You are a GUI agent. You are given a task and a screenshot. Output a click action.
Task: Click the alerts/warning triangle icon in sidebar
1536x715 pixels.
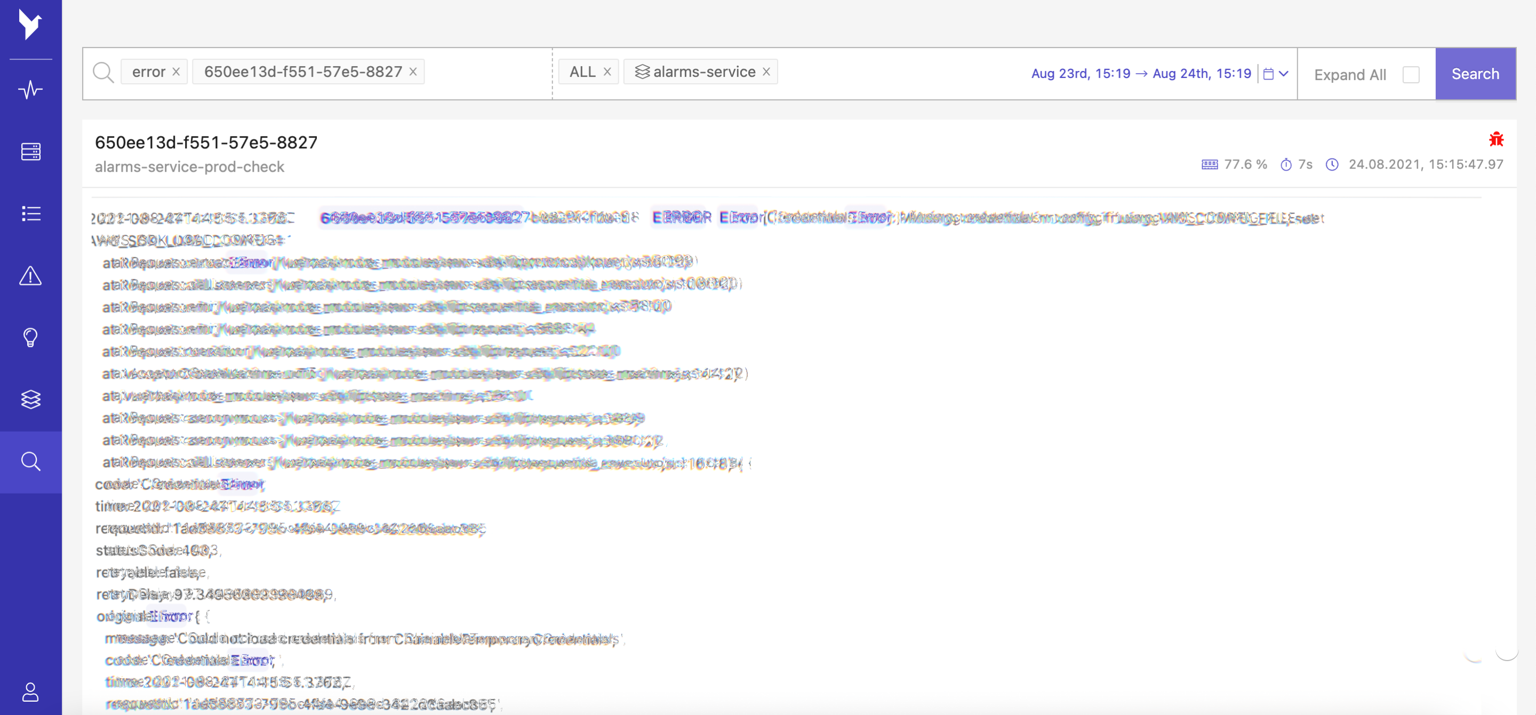click(30, 275)
